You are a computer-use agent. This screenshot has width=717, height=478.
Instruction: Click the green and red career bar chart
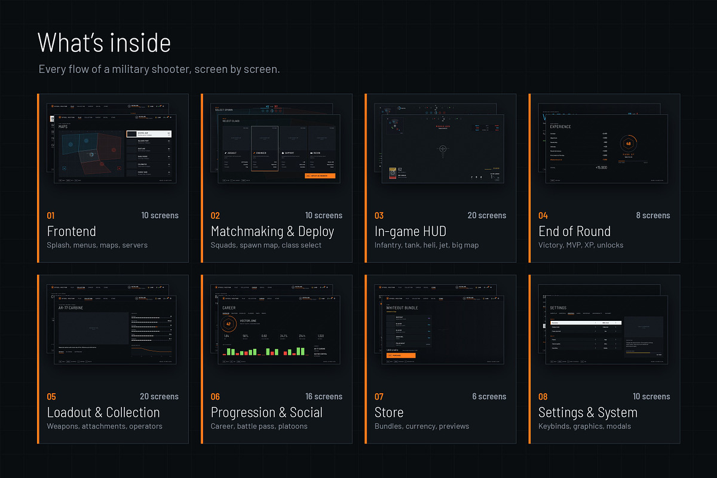click(266, 351)
